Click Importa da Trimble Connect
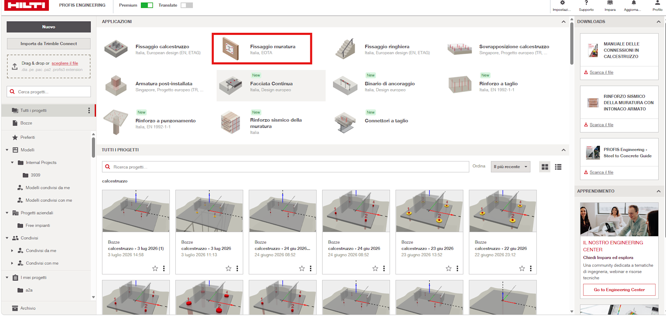This screenshot has width=666, height=316. (x=48, y=44)
